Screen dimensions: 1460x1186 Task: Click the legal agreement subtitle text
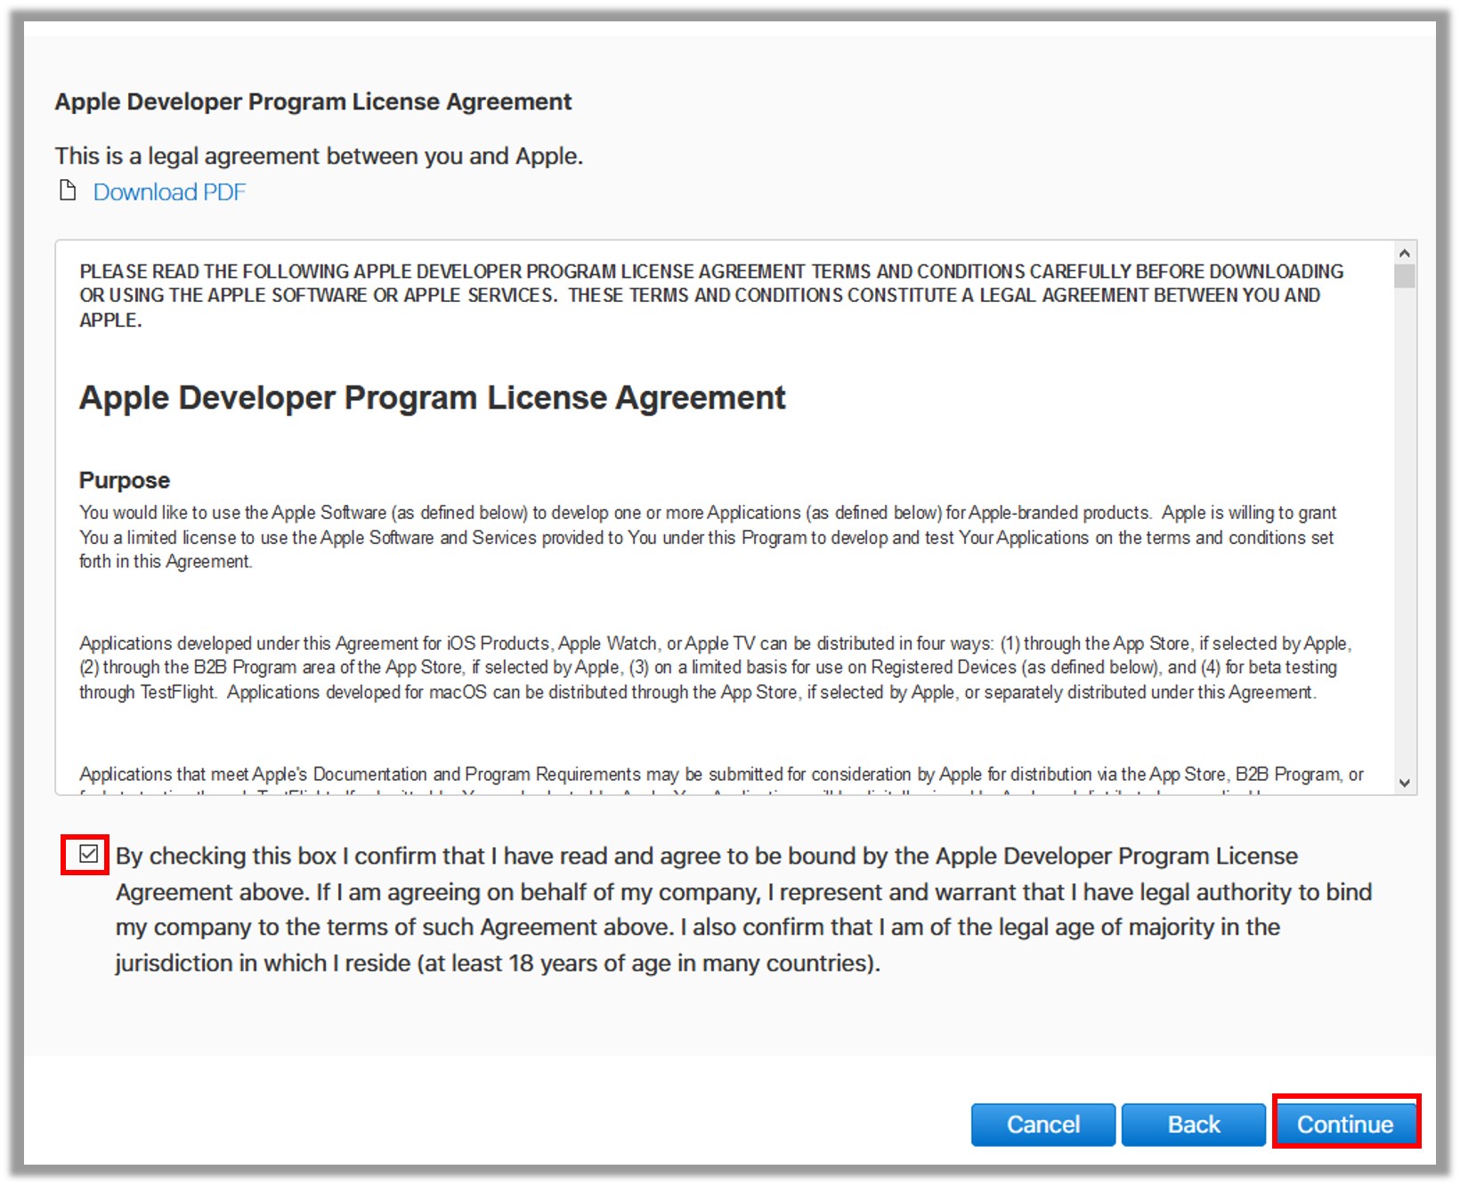[x=317, y=155]
